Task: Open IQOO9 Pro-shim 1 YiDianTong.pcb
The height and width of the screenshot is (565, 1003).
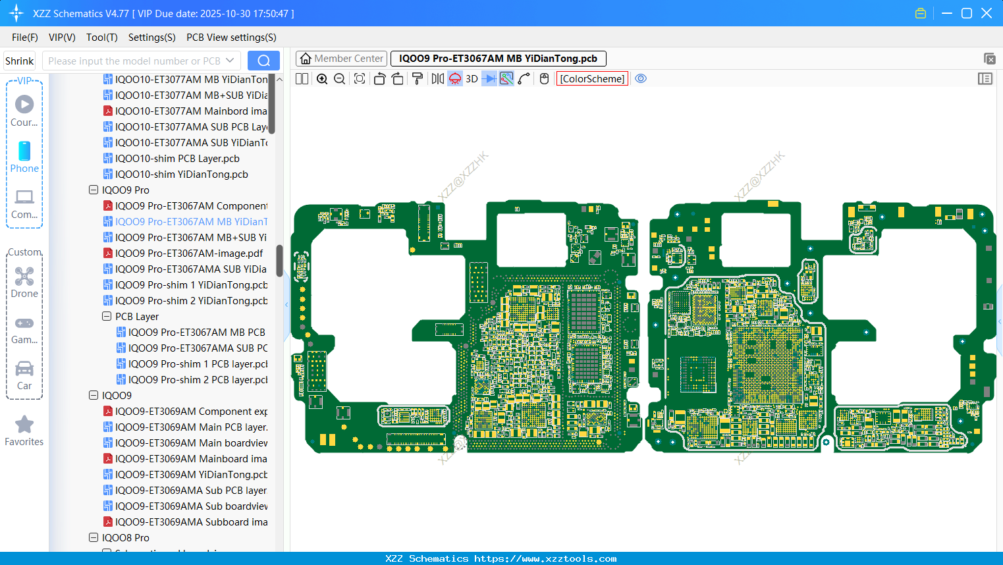Action: (185, 285)
